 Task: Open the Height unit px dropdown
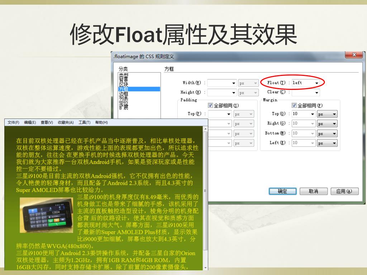(x=248, y=93)
